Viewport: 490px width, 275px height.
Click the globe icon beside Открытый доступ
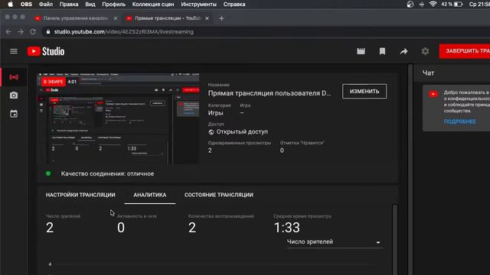[211, 132]
